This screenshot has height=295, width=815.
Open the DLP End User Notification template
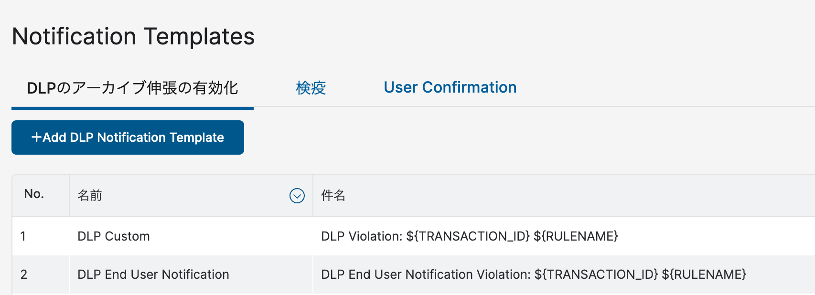tap(153, 274)
